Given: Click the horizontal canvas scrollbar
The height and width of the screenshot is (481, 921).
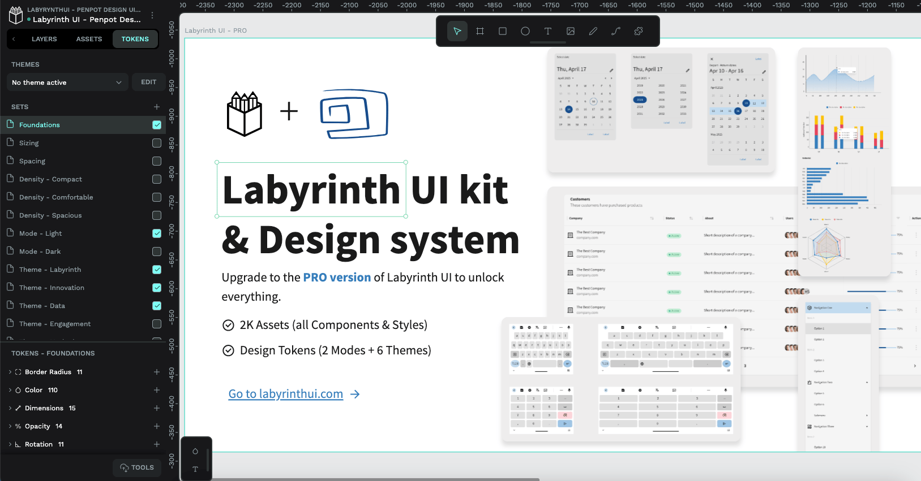Looking at the screenshot, I should point(375,479).
